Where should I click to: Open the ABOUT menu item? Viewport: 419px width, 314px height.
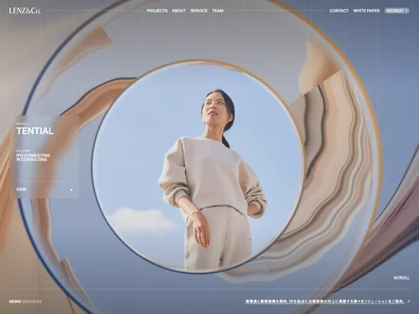(x=179, y=11)
